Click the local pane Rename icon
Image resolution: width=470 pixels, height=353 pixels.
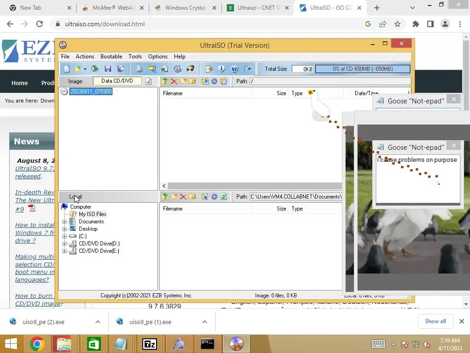(192, 197)
